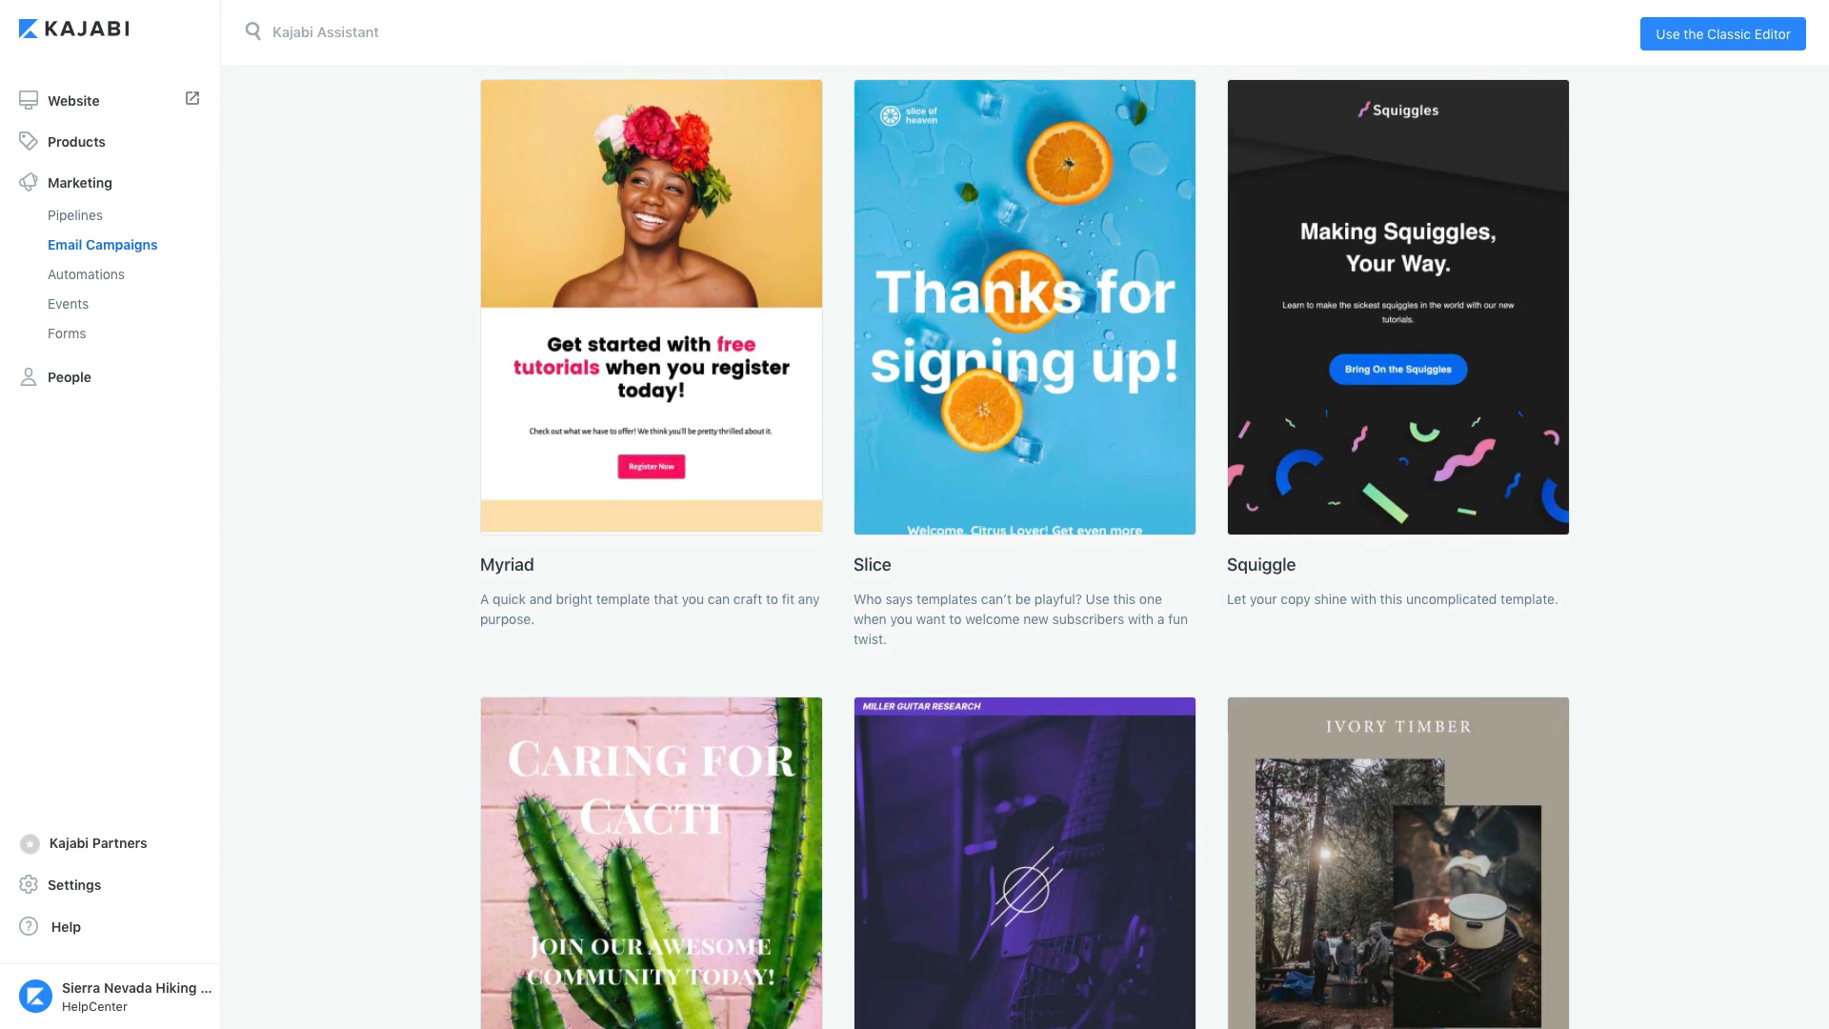Open Forms in Marketing section
The height and width of the screenshot is (1029, 1829).
tap(67, 333)
